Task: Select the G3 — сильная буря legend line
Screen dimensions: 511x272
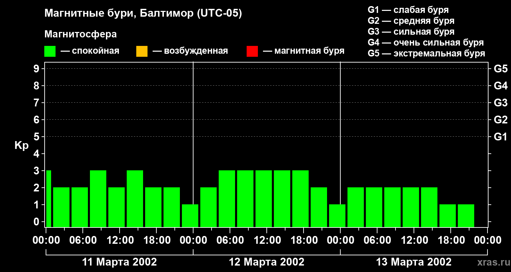Action: coord(411,32)
